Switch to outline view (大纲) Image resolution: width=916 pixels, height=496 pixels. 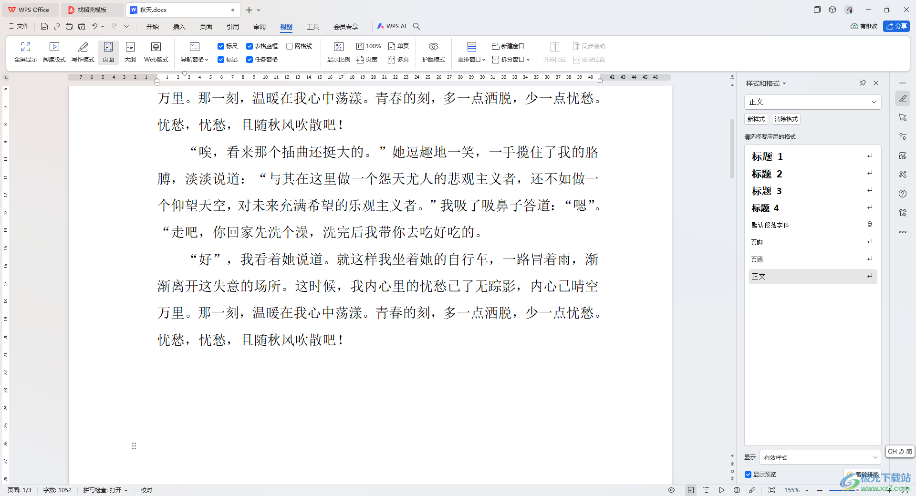point(130,52)
